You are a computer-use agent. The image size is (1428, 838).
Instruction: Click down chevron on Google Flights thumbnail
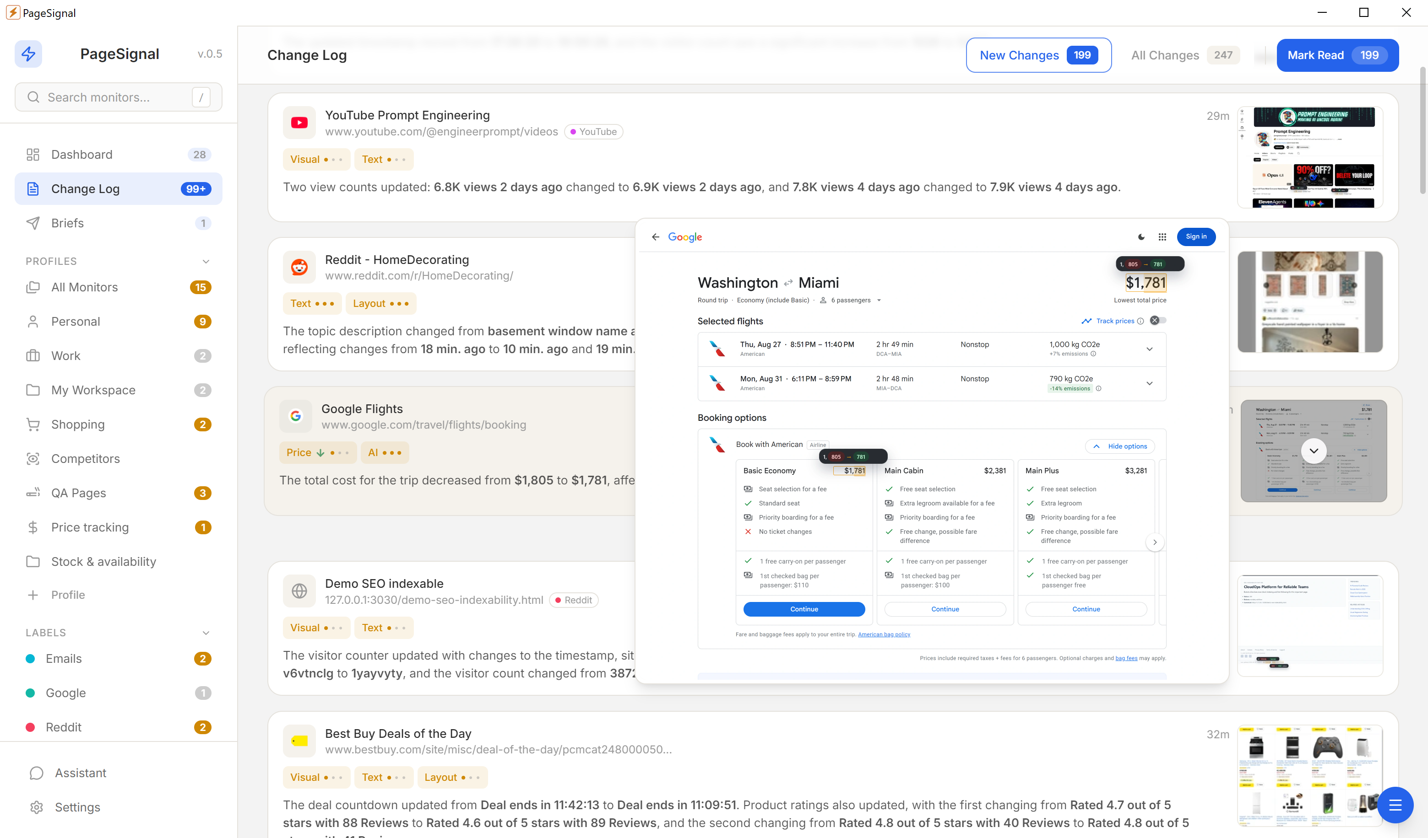point(1314,451)
